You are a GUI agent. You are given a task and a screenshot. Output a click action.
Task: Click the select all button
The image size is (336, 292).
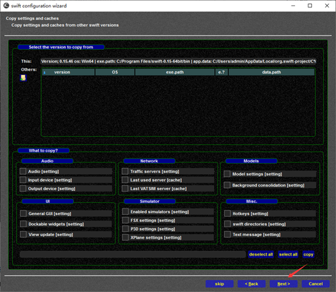coord(288,254)
